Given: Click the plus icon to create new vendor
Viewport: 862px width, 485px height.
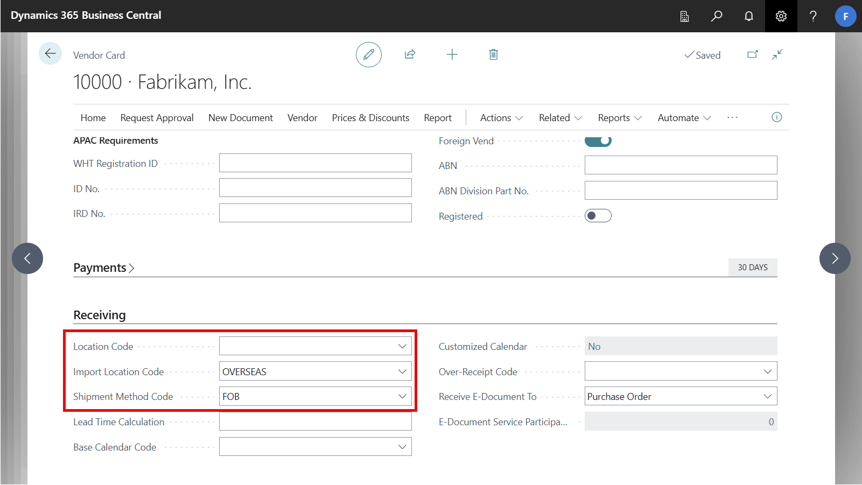Looking at the screenshot, I should [452, 54].
